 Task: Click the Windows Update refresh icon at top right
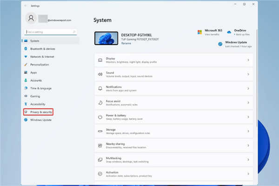coord(220,44)
